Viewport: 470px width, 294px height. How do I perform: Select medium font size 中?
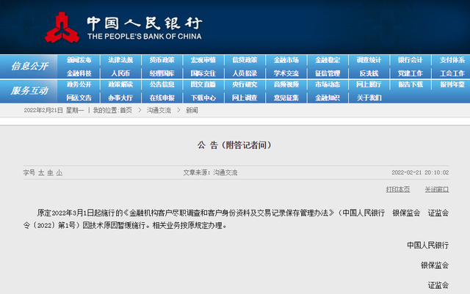50,172
